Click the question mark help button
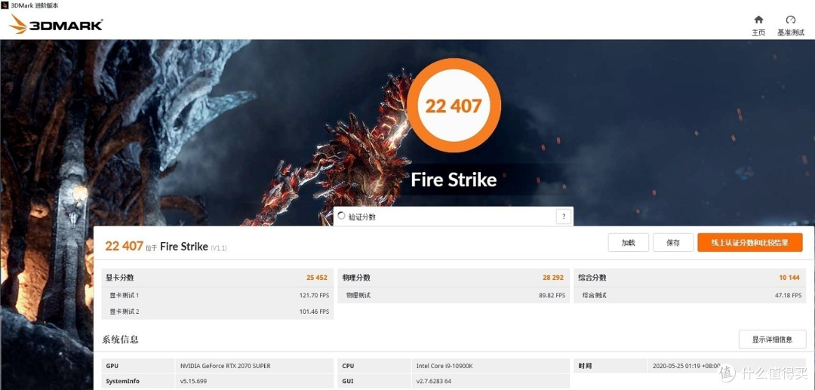Image resolution: width=815 pixels, height=390 pixels. [564, 216]
